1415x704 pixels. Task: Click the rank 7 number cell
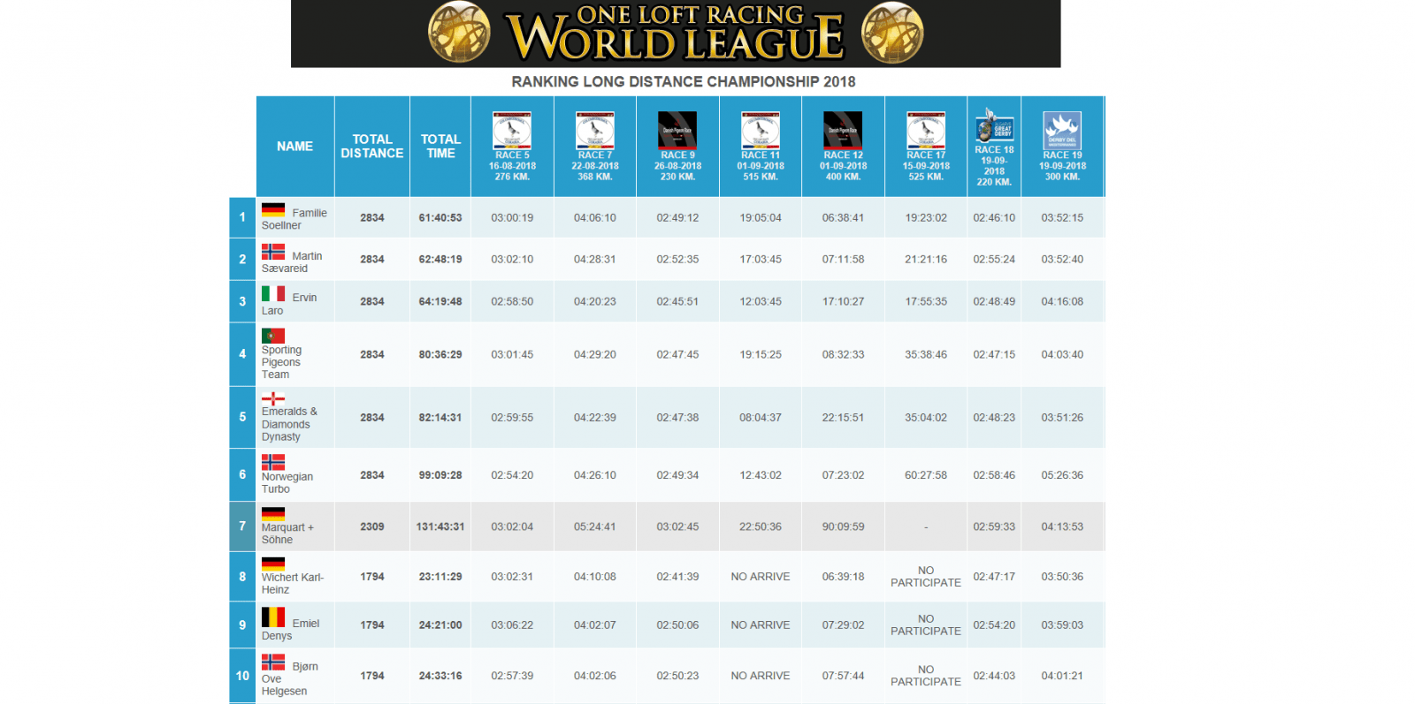coord(242,526)
